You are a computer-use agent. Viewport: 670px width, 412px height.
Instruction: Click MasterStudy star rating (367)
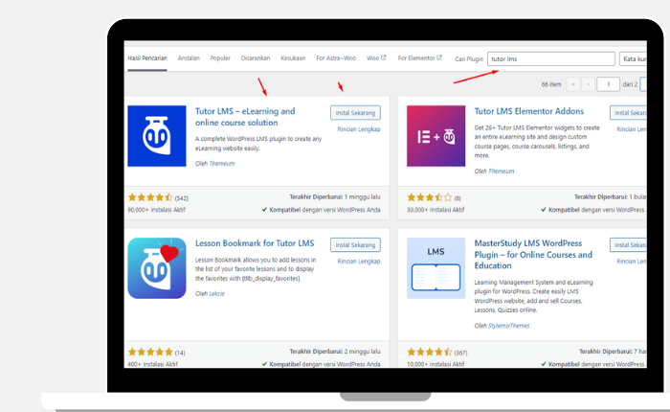(430, 352)
